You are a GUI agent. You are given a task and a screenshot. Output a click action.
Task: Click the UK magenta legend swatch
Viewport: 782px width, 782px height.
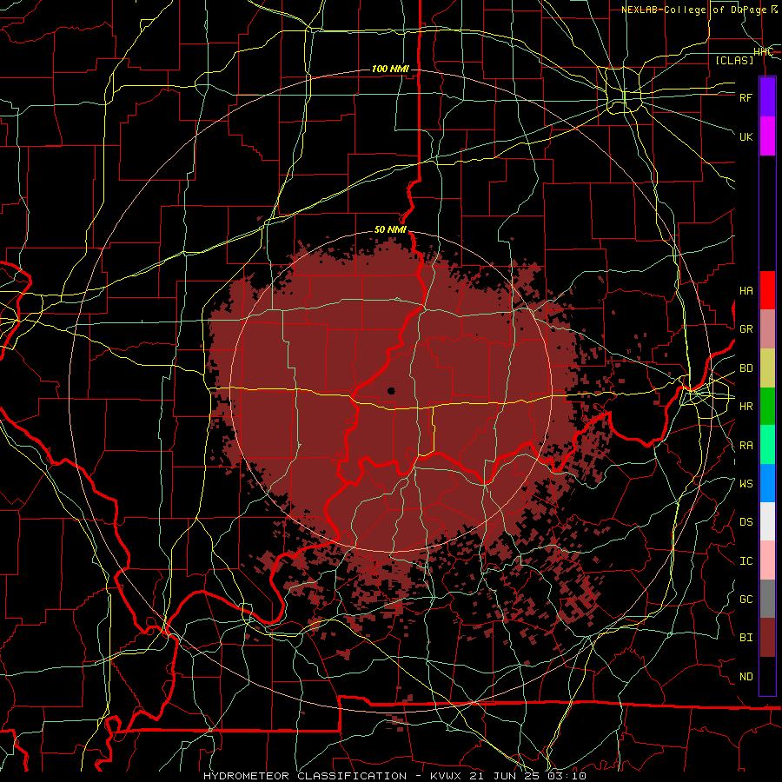coord(767,136)
